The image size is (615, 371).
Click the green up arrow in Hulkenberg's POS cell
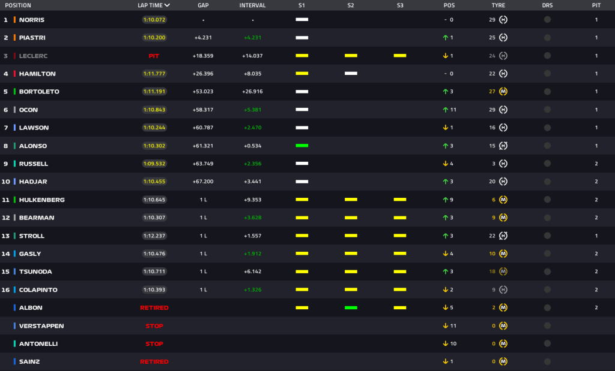445,200
